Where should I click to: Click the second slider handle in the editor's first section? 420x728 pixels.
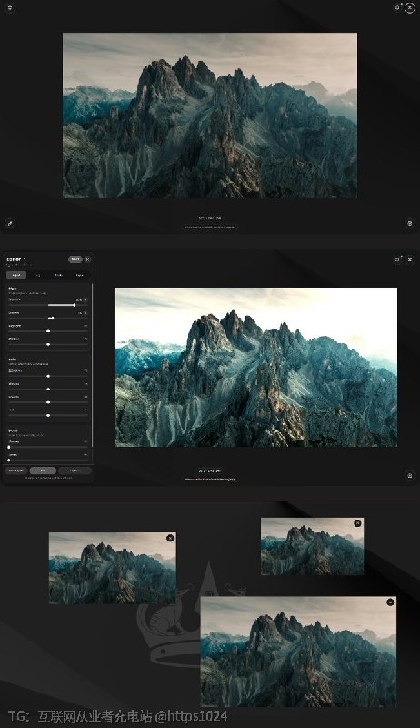53,318
